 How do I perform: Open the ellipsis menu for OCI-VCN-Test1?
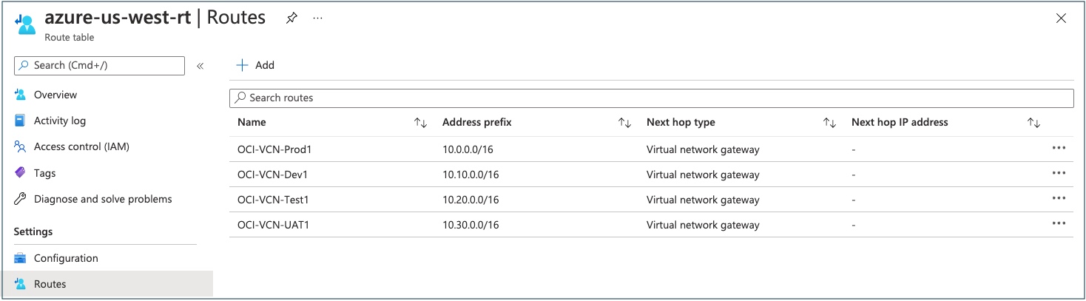[1059, 198]
